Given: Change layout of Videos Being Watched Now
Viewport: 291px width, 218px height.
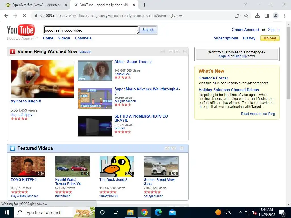Looking at the screenshot, I should tap(162, 51).
